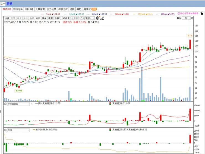Viewport: 205px width, 154px height.
Task: Click the bar count display input field
Action: tap(186, 18)
